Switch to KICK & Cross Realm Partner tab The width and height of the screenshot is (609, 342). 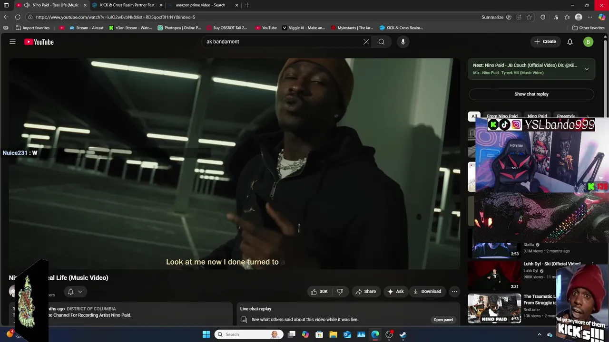point(127,5)
